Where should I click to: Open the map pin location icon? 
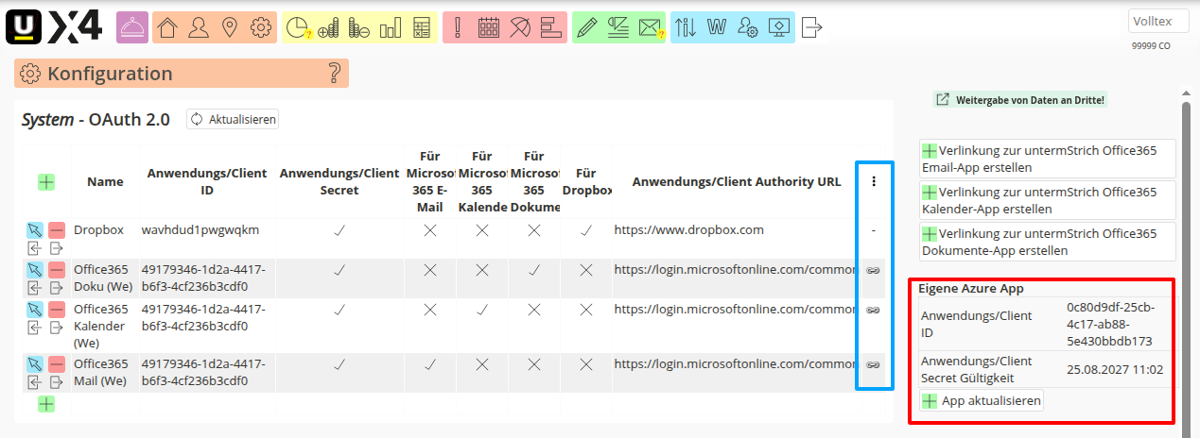[229, 27]
